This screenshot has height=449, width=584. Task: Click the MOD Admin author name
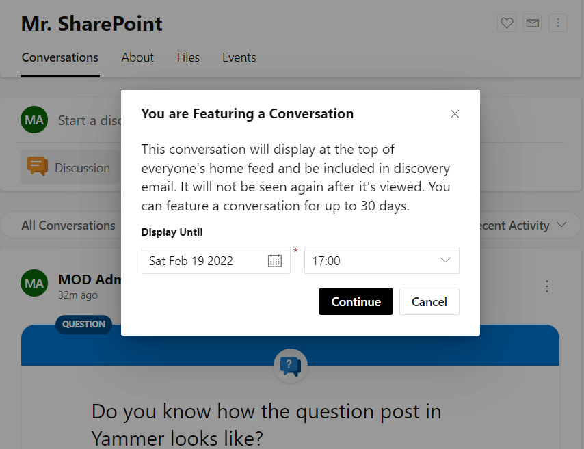[x=90, y=280]
